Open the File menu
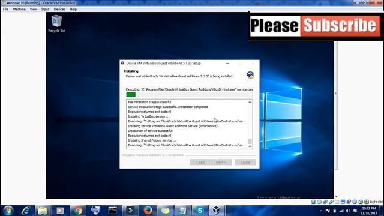384x216 pixels. 5,9
